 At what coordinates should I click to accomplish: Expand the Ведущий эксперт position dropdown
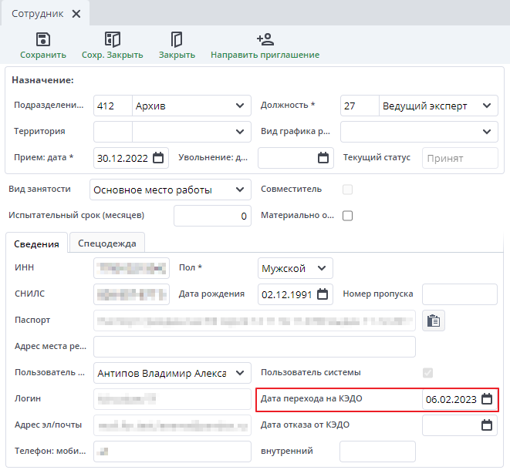(x=488, y=106)
